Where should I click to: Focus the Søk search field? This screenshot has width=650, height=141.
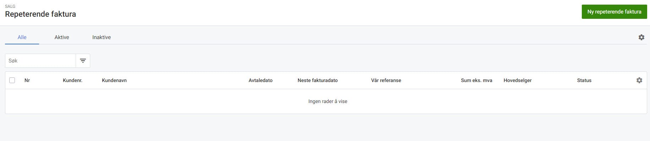(40, 61)
